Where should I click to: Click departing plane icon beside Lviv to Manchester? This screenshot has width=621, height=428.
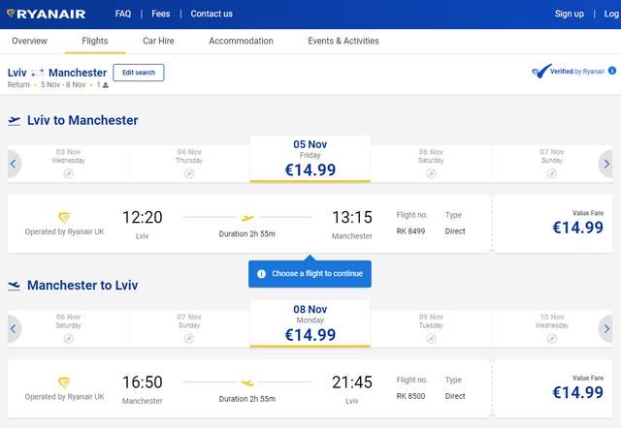(15, 121)
